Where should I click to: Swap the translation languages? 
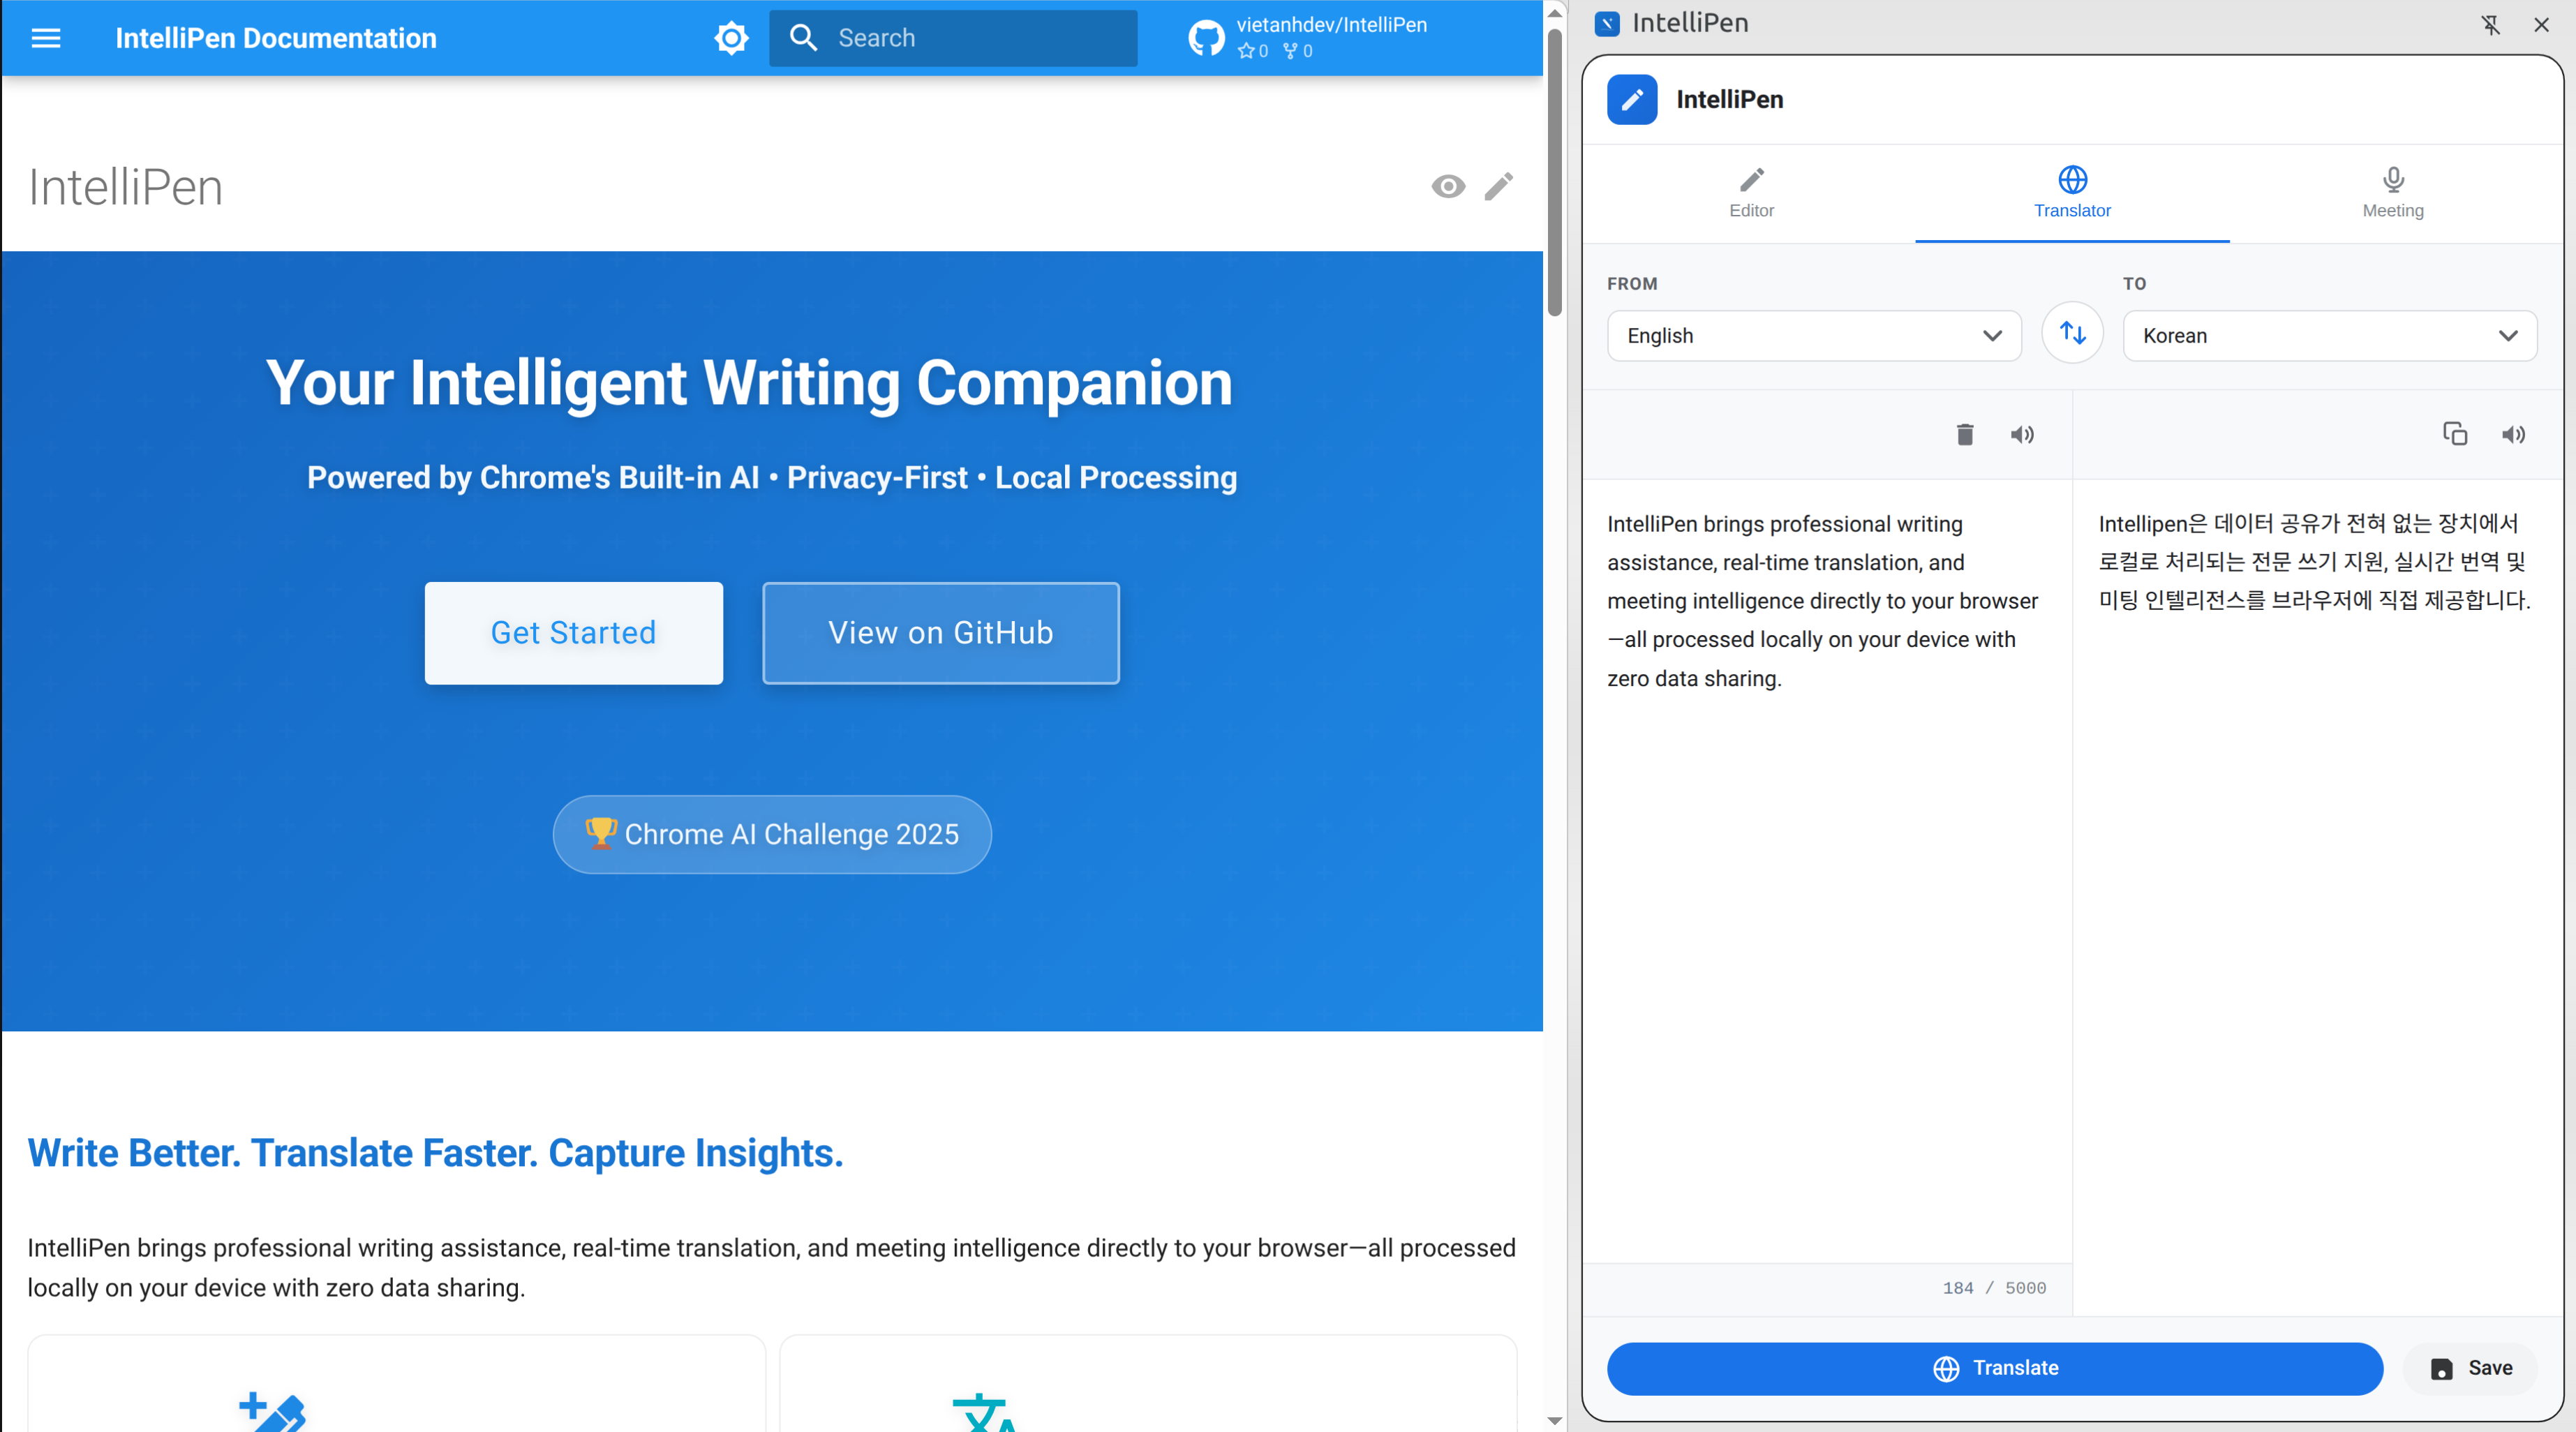point(2072,333)
